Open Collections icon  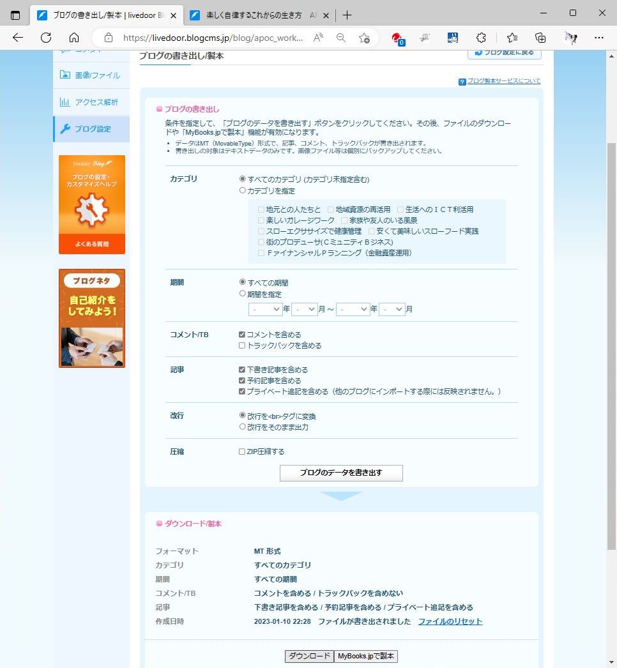[540, 38]
